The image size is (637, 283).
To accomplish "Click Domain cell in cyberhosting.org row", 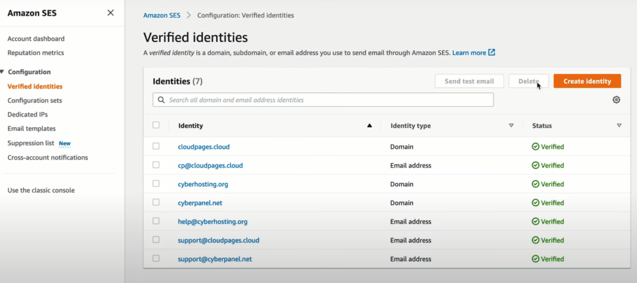I will (x=402, y=184).
